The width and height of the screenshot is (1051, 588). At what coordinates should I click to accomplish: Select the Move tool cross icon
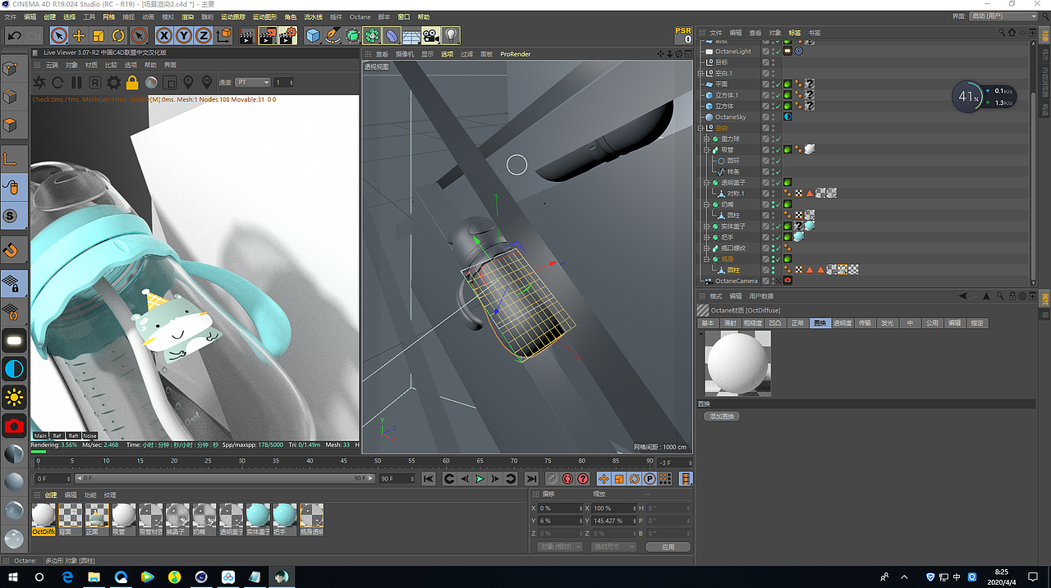[x=79, y=35]
